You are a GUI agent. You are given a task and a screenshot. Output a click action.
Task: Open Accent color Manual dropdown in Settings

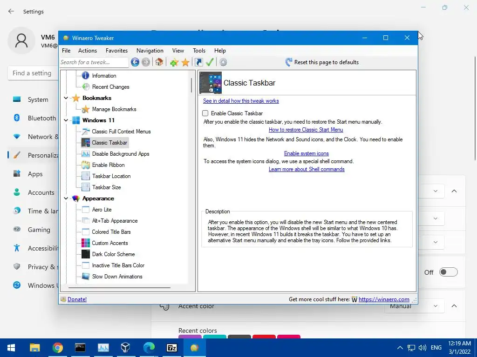(414, 306)
